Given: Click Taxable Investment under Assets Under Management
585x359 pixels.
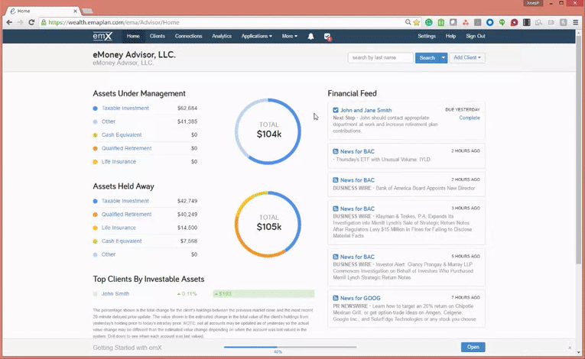Looking at the screenshot, I should 125,108.
